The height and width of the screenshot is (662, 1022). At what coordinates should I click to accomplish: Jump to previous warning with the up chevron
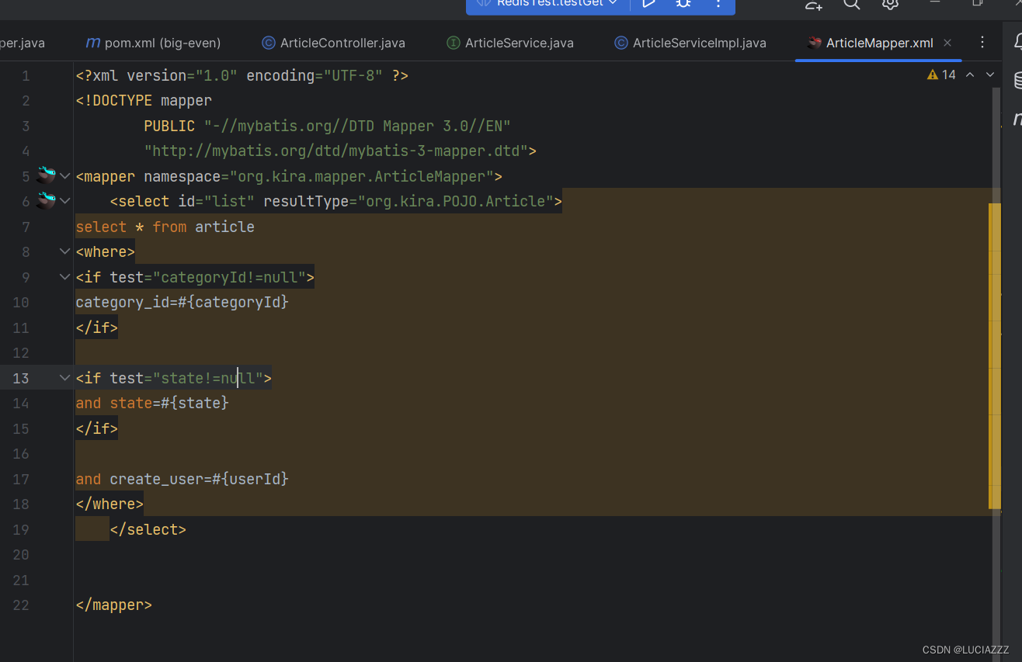(969, 75)
